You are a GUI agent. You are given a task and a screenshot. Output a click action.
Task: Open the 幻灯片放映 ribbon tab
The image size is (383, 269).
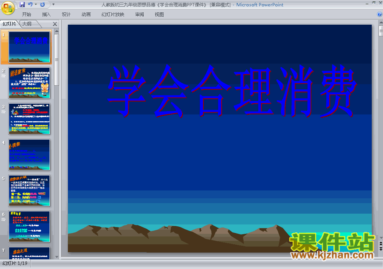point(113,14)
